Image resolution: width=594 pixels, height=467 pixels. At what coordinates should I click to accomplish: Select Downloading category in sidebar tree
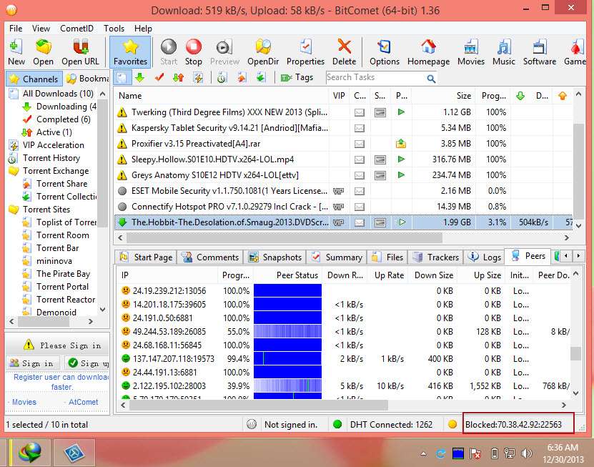[61, 107]
